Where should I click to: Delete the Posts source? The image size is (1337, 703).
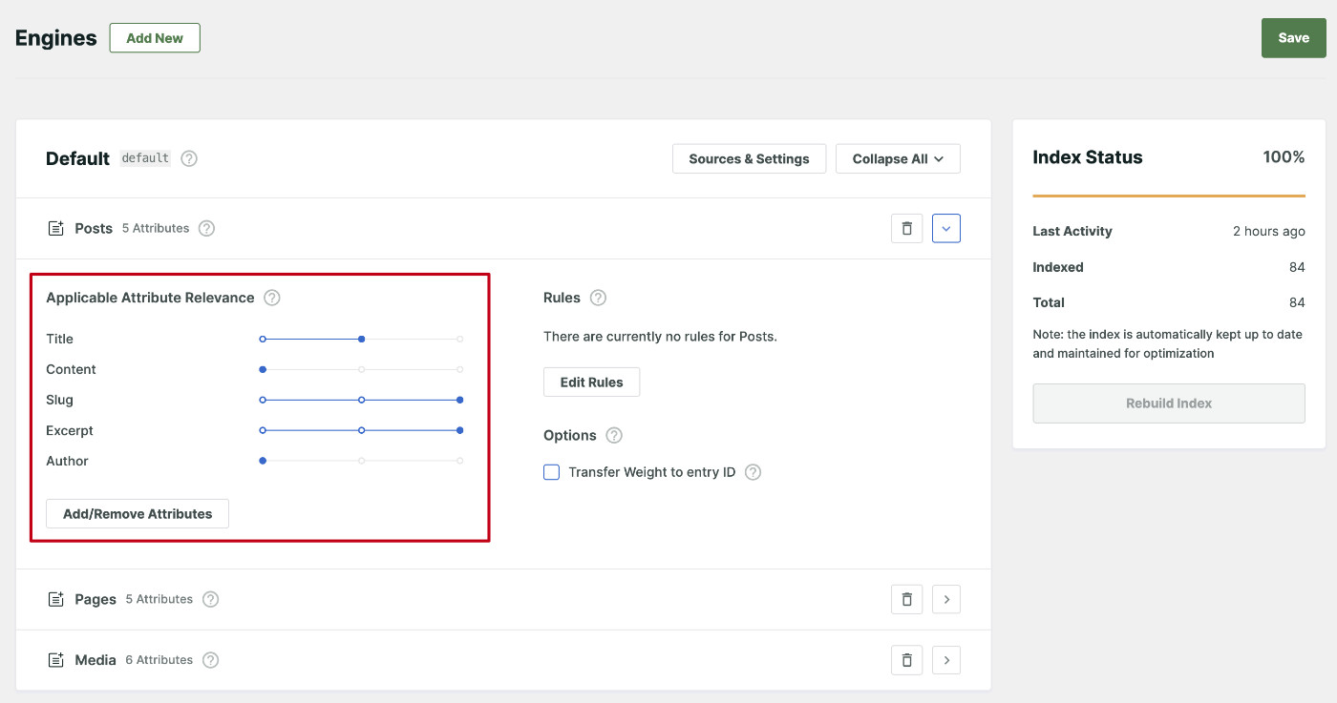point(906,228)
